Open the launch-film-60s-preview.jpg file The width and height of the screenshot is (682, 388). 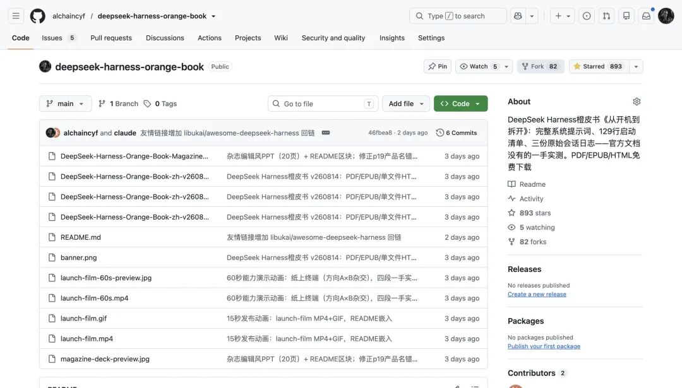[105, 278]
